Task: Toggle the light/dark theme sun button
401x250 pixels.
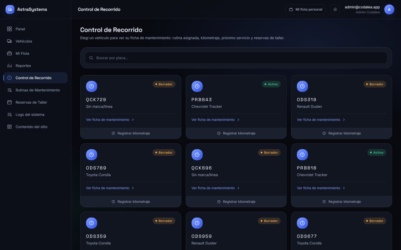Action: click(x=335, y=9)
